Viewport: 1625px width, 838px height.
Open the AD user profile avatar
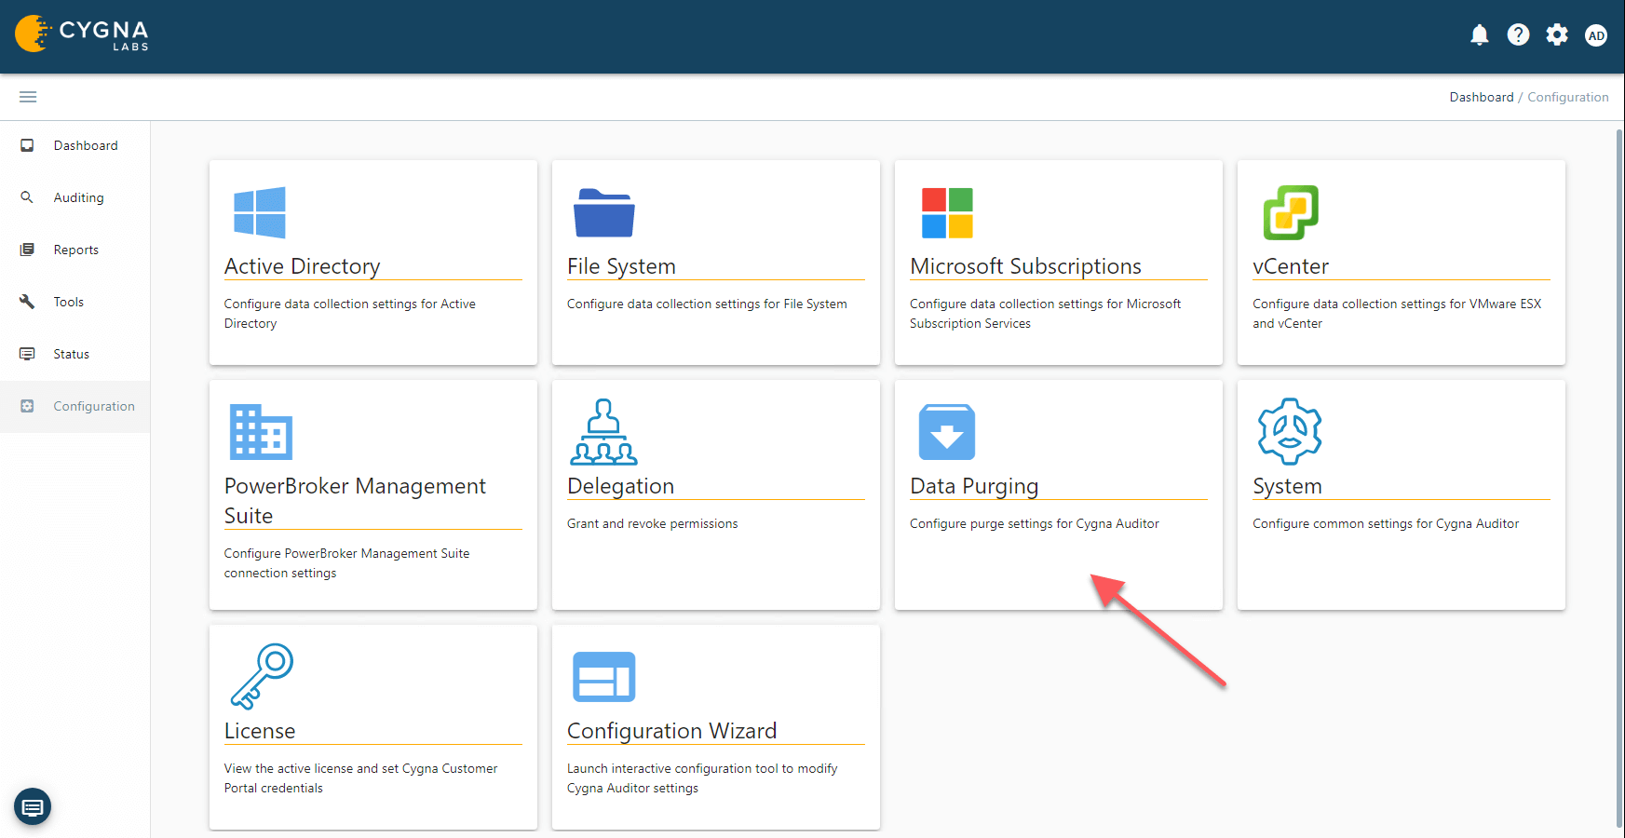(1596, 36)
